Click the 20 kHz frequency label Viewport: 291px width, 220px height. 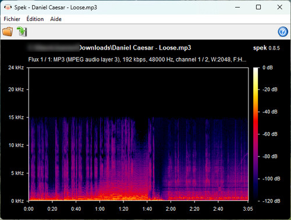coord(16,90)
